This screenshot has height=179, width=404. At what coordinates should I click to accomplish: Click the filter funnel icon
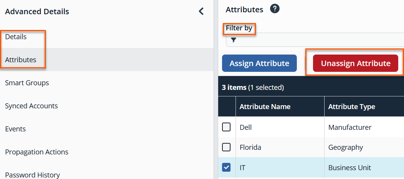pyautogui.click(x=233, y=40)
